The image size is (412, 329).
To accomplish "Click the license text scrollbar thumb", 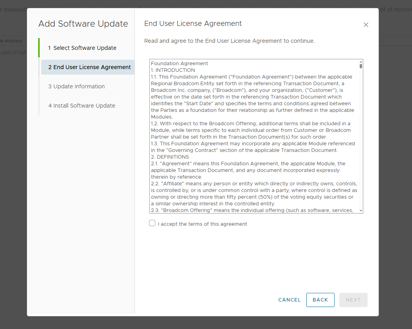I will click(360, 66).
